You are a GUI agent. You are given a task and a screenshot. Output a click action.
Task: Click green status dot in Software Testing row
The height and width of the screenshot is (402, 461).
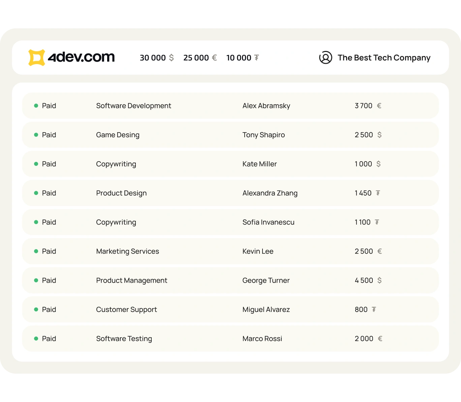click(36, 339)
